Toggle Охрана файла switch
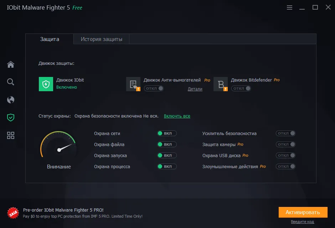The width and height of the screenshot is (335, 228). coord(167,145)
